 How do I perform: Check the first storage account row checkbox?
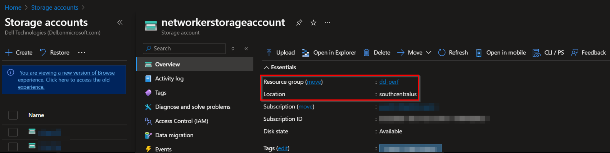point(13,132)
